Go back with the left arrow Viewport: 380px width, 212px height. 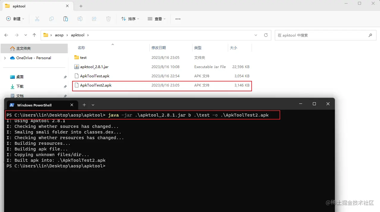pos(7,35)
